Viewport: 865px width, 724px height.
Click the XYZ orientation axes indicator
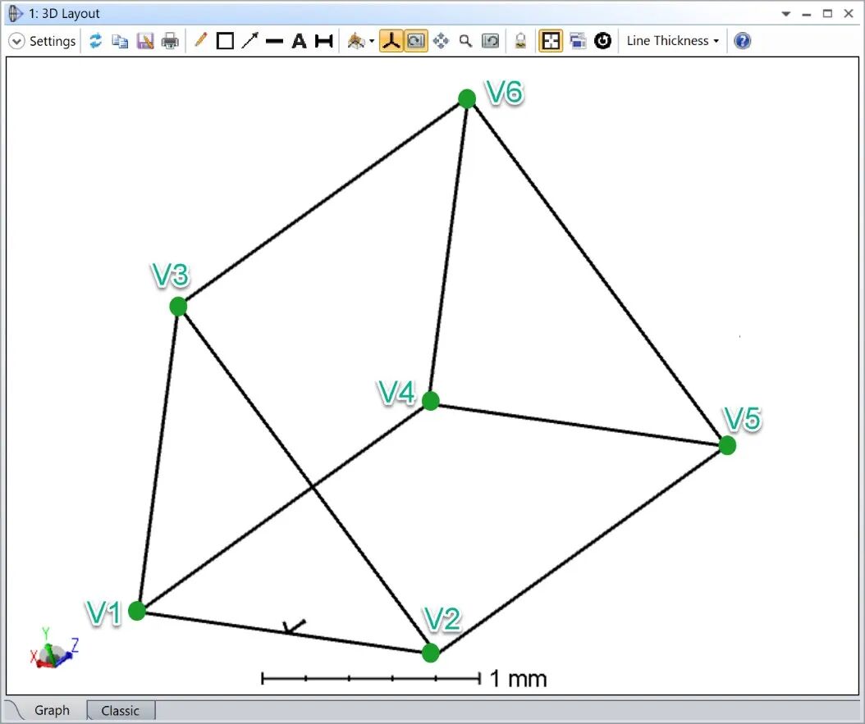pyautogui.click(x=54, y=649)
